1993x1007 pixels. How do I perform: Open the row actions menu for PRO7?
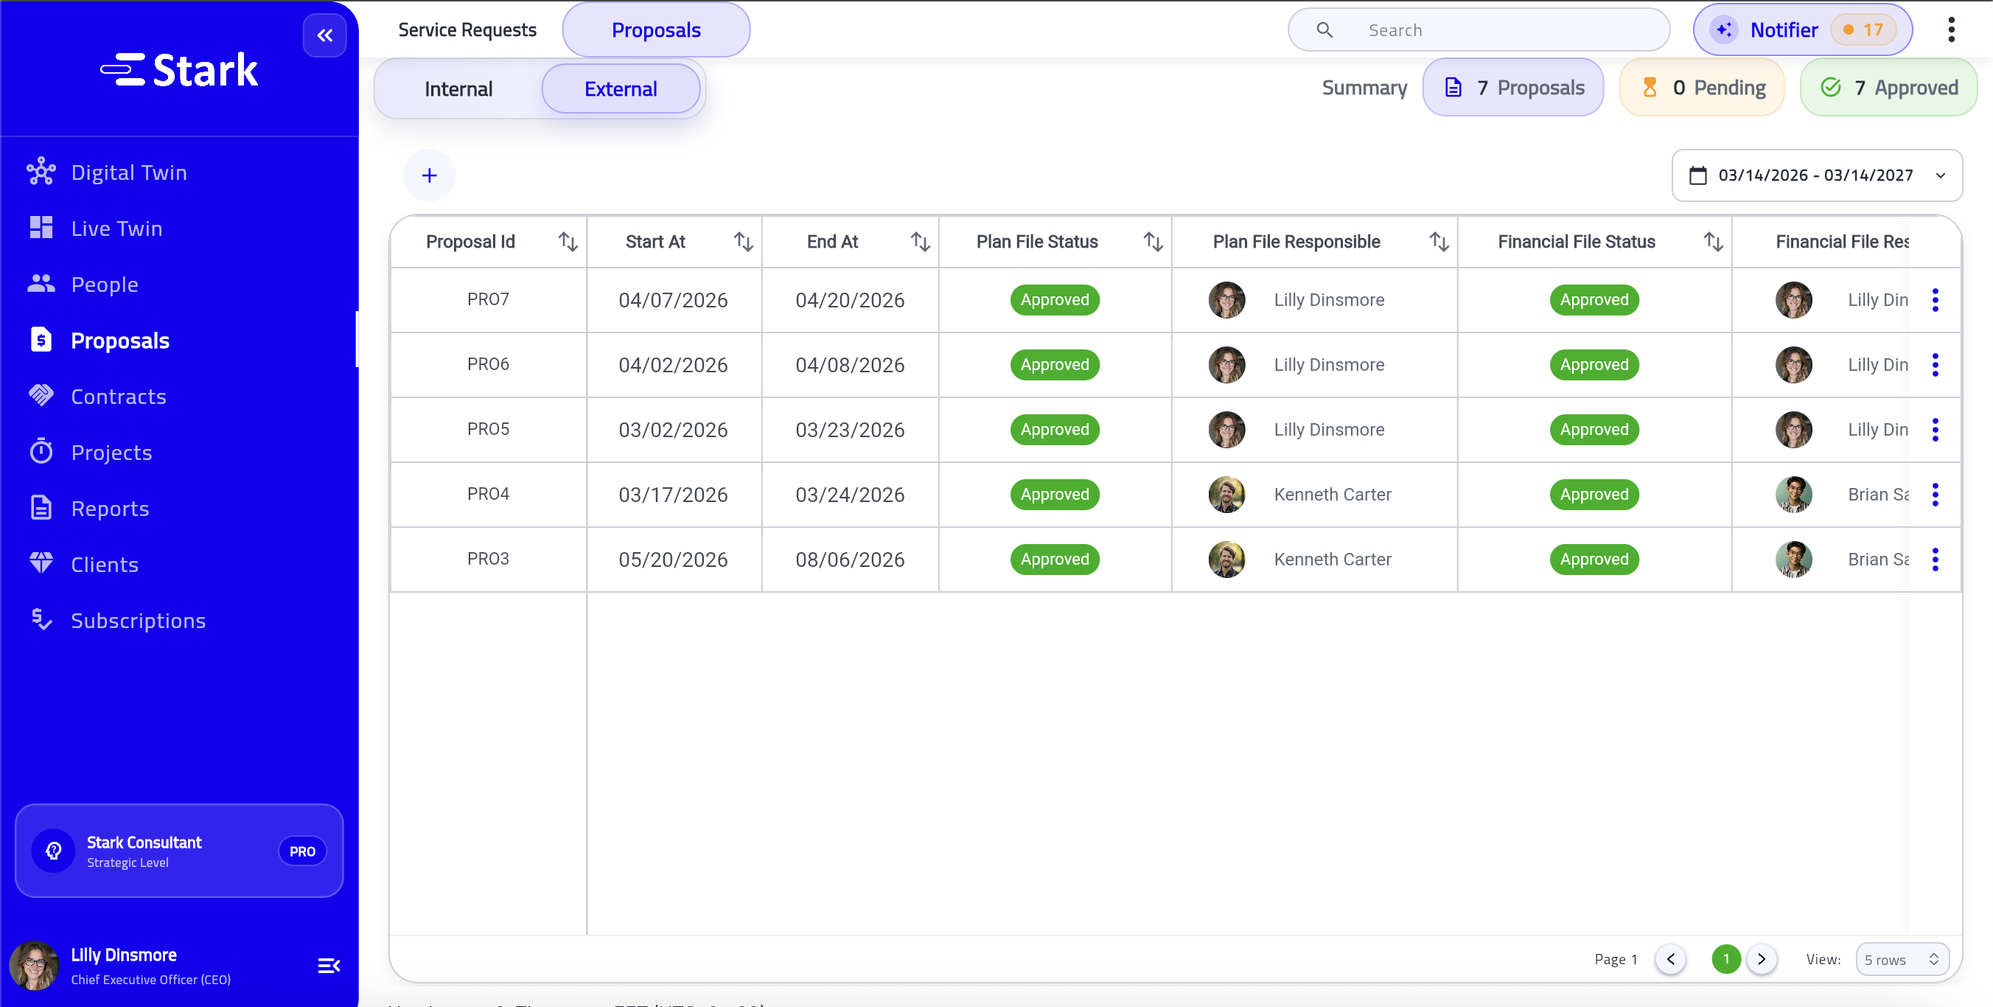1936,299
